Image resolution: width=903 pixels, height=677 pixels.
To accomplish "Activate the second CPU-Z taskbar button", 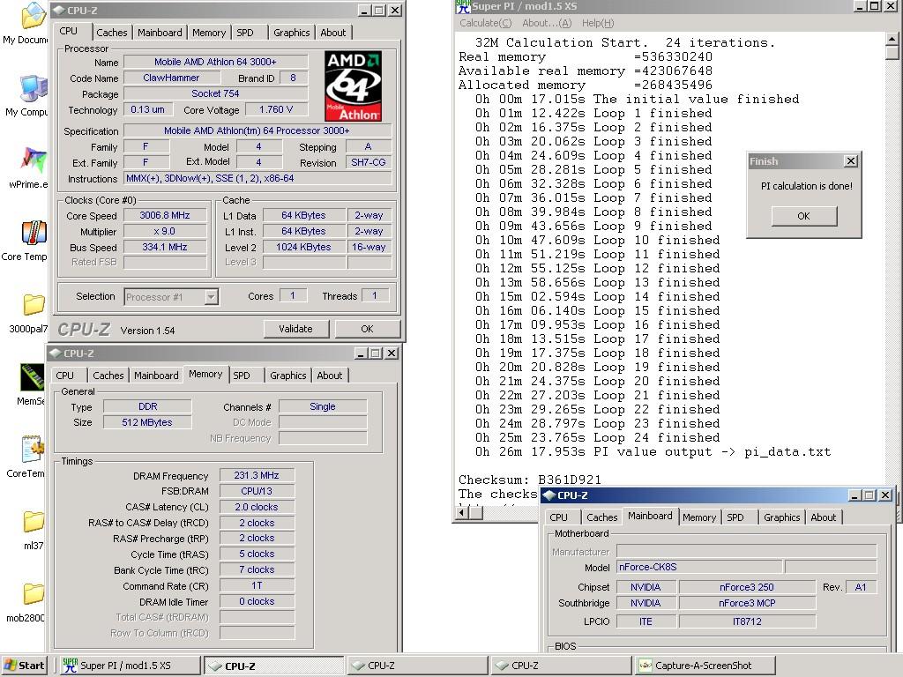I will click(x=417, y=666).
